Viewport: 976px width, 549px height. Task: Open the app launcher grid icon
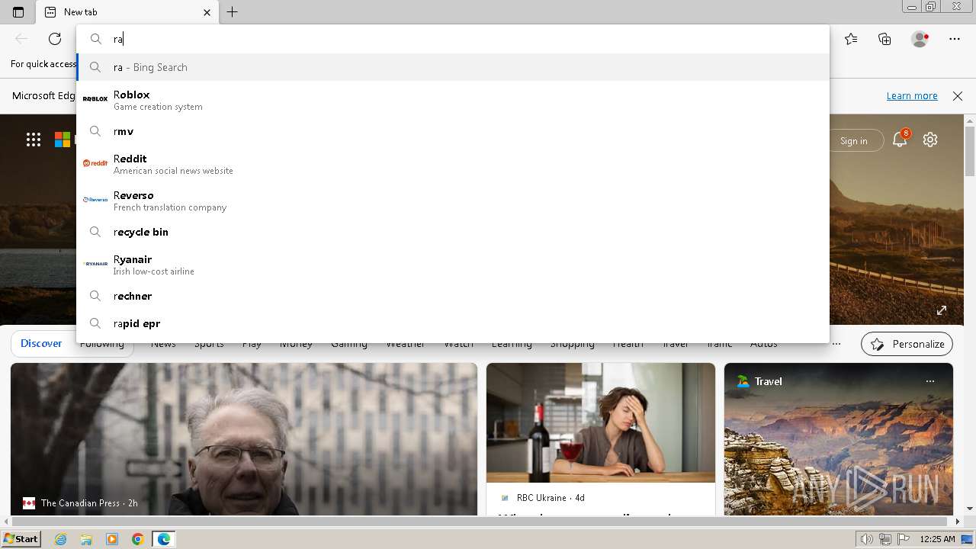click(x=34, y=140)
